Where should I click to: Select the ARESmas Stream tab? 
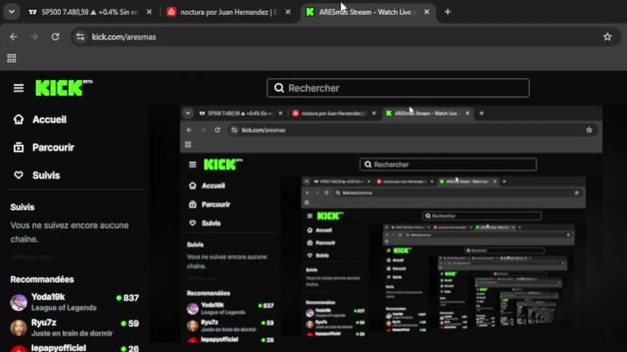coord(367,12)
